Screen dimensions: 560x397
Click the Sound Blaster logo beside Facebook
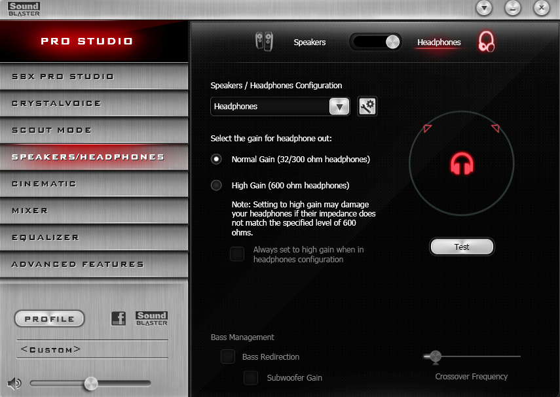[x=151, y=319]
